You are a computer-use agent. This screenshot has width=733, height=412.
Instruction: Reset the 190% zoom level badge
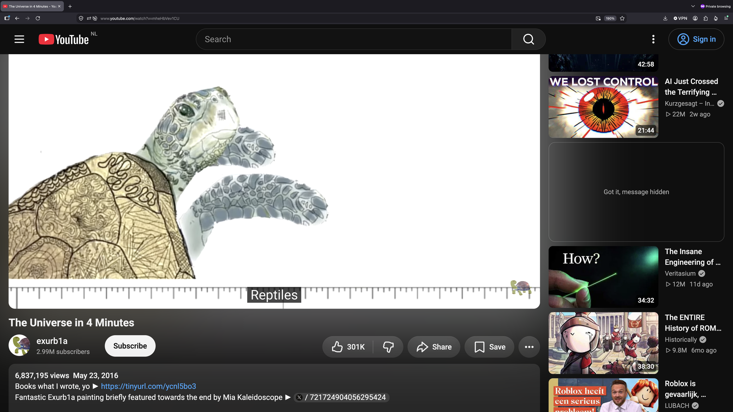610,18
